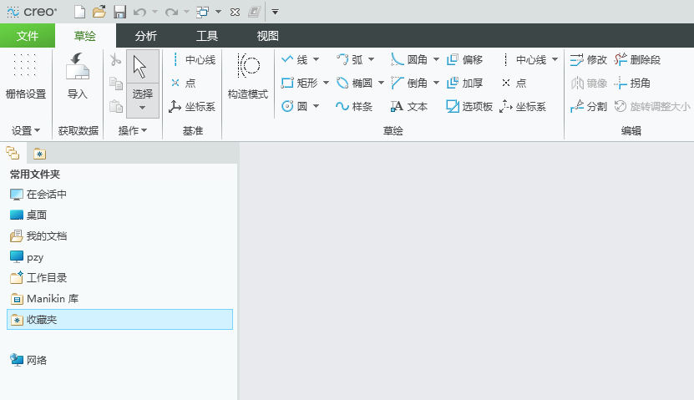The image size is (694, 400).
Task: Click the Divide (分割) tool
Action: tap(589, 106)
